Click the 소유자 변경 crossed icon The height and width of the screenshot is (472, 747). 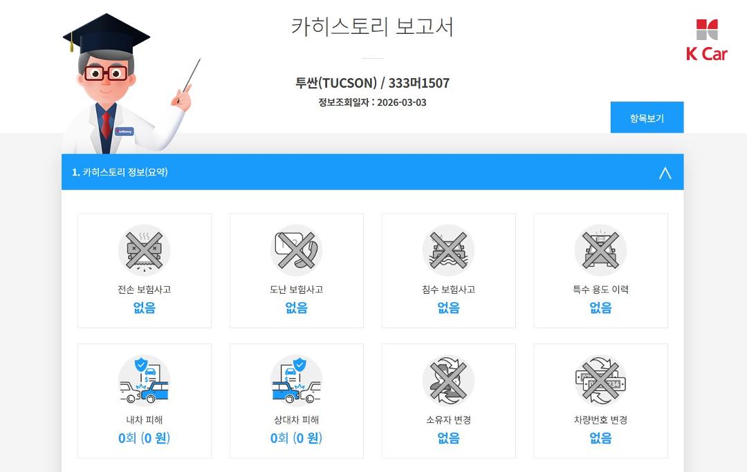click(x=448, y=381)
